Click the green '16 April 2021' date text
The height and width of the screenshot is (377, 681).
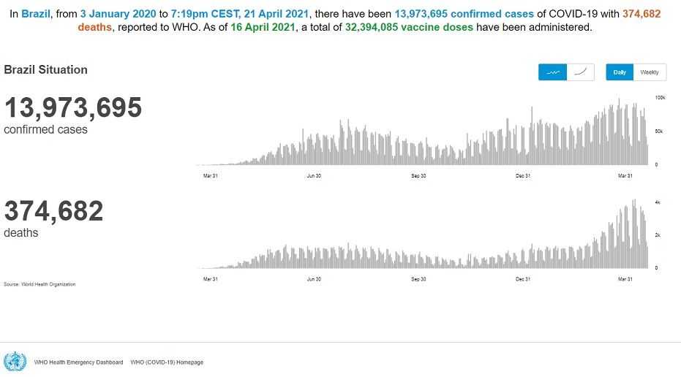(x=263, y=27)
